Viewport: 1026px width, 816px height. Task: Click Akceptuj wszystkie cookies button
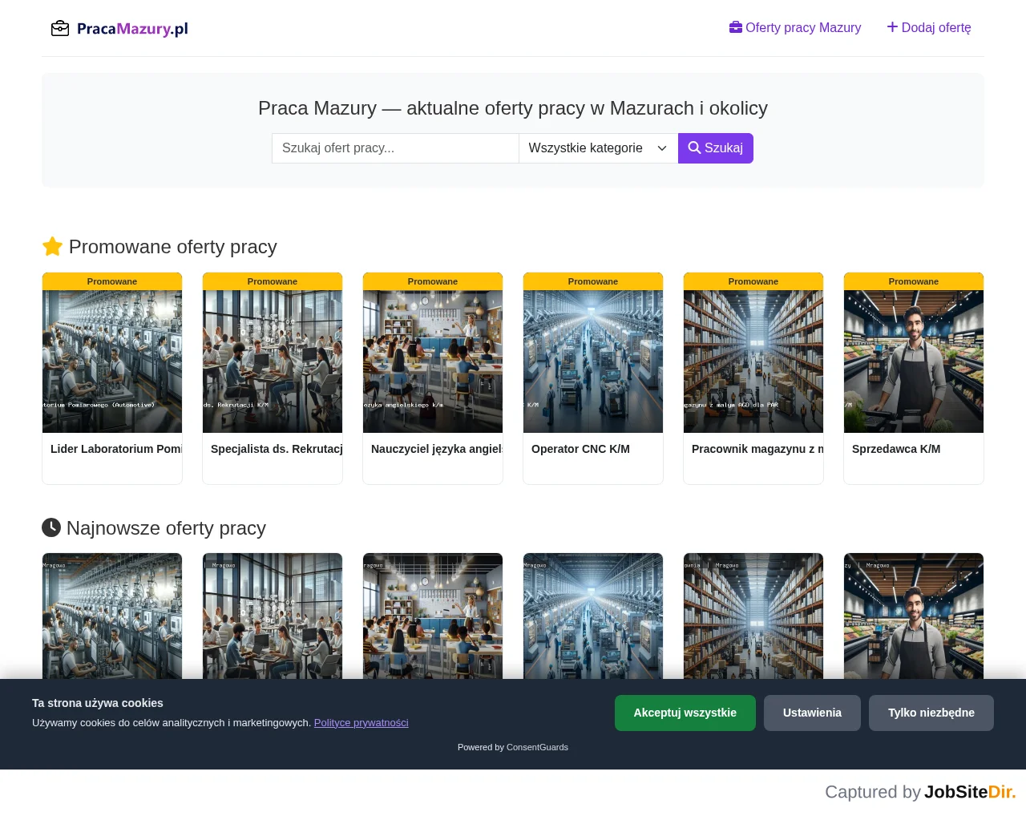685,713
